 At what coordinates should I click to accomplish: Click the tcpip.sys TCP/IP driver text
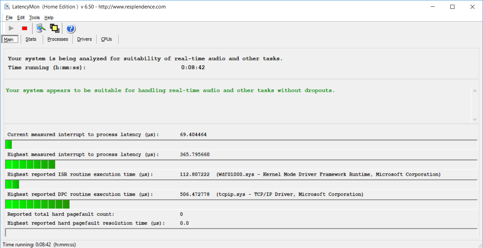pos(290,194)
